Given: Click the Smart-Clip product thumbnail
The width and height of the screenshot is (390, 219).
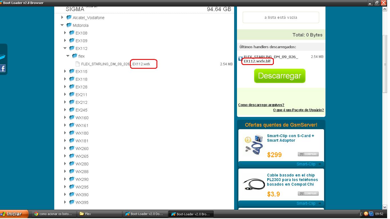Looking at the screenshot, I should pyautogui.click(x=253, y=145).
